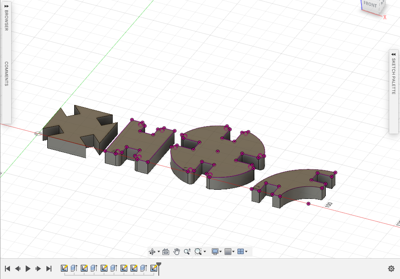This screenshot has height=279, width=400.
Task: Select the Orbit navigation tool
Action: [x=152, y=252]
